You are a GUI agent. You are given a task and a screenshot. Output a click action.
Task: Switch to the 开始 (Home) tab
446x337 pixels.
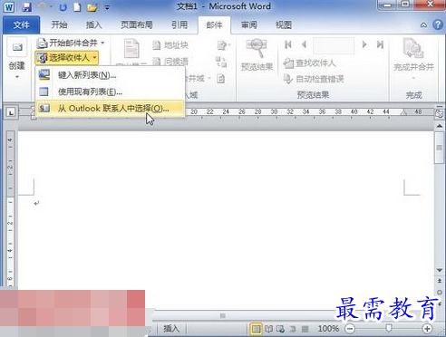point(59,24)
